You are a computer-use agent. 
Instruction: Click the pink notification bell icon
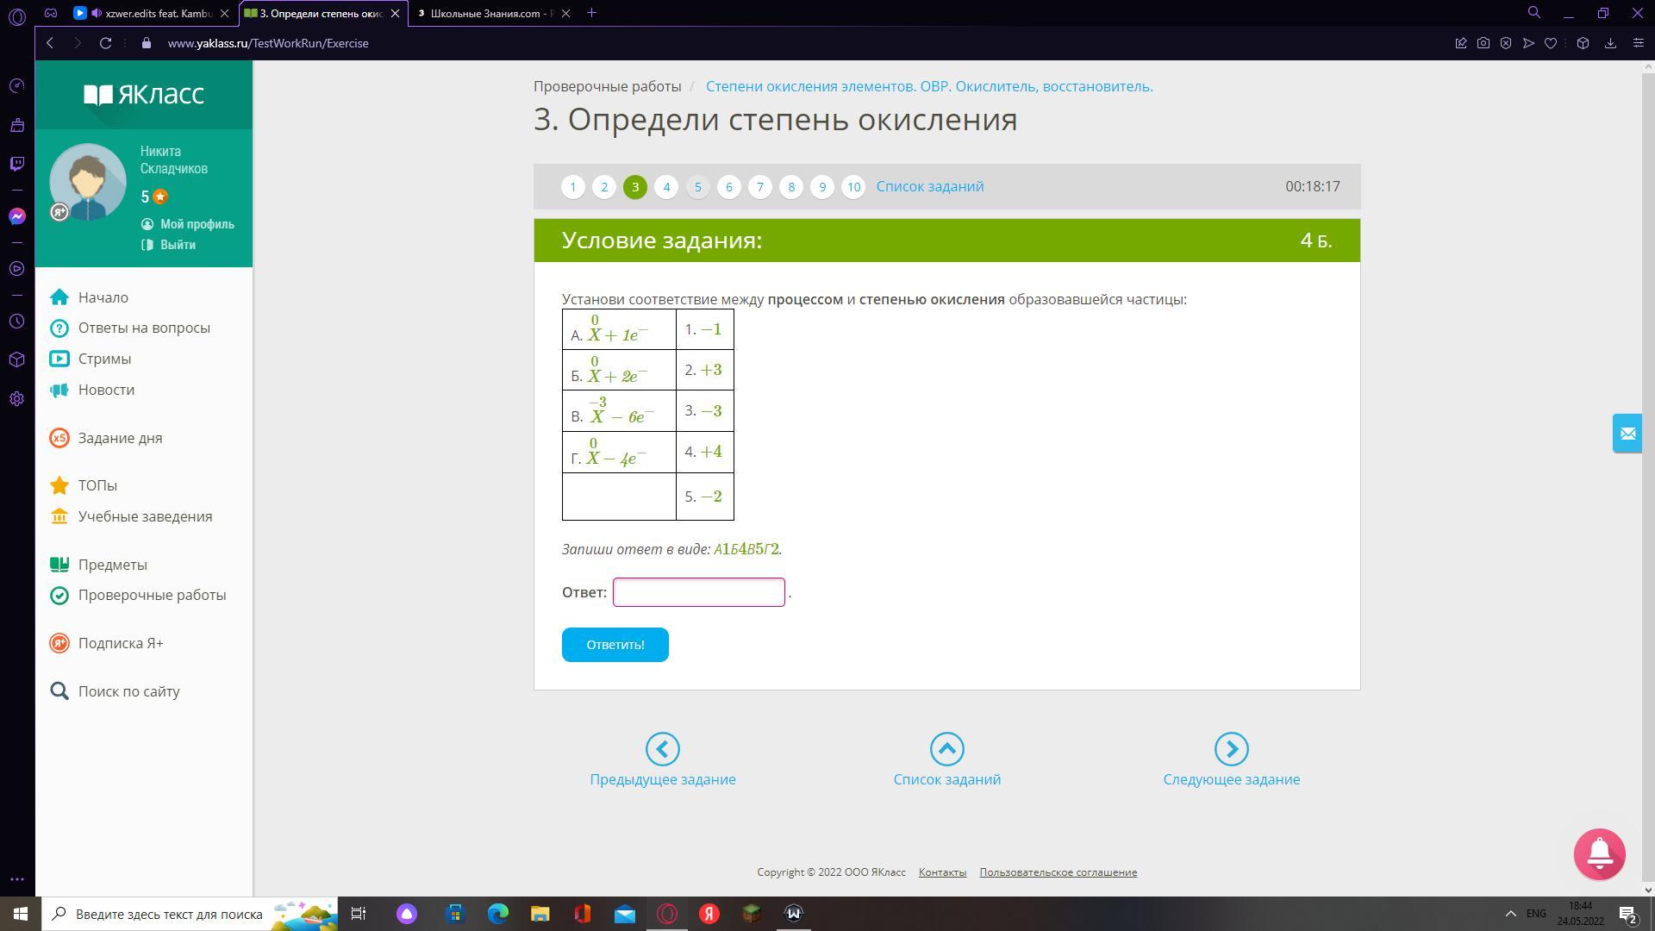pos(1599,853)
